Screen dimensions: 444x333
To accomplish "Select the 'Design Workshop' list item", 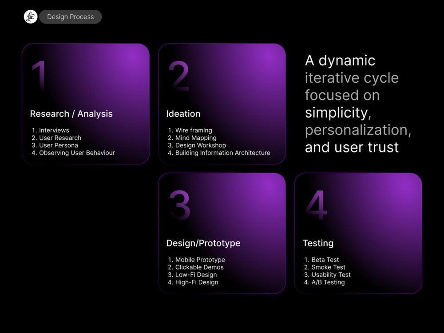I will pyautogui.click(x=197, y=145).
